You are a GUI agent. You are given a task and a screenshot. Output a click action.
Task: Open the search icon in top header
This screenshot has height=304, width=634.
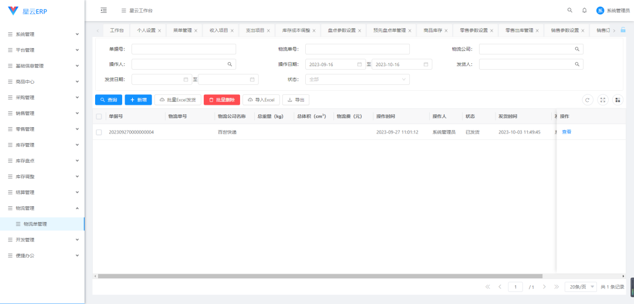[569, 11]
